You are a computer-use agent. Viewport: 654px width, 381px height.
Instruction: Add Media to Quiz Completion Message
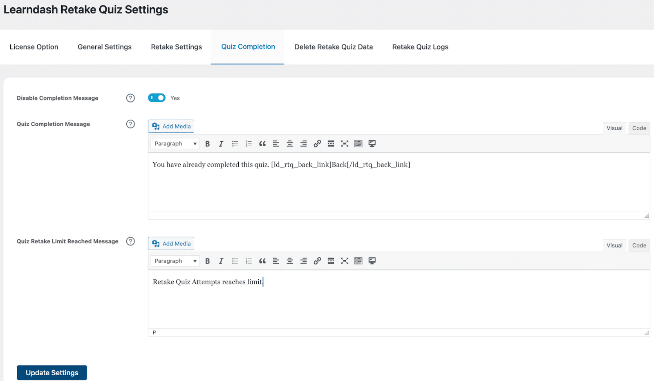(x=171, y=126)
